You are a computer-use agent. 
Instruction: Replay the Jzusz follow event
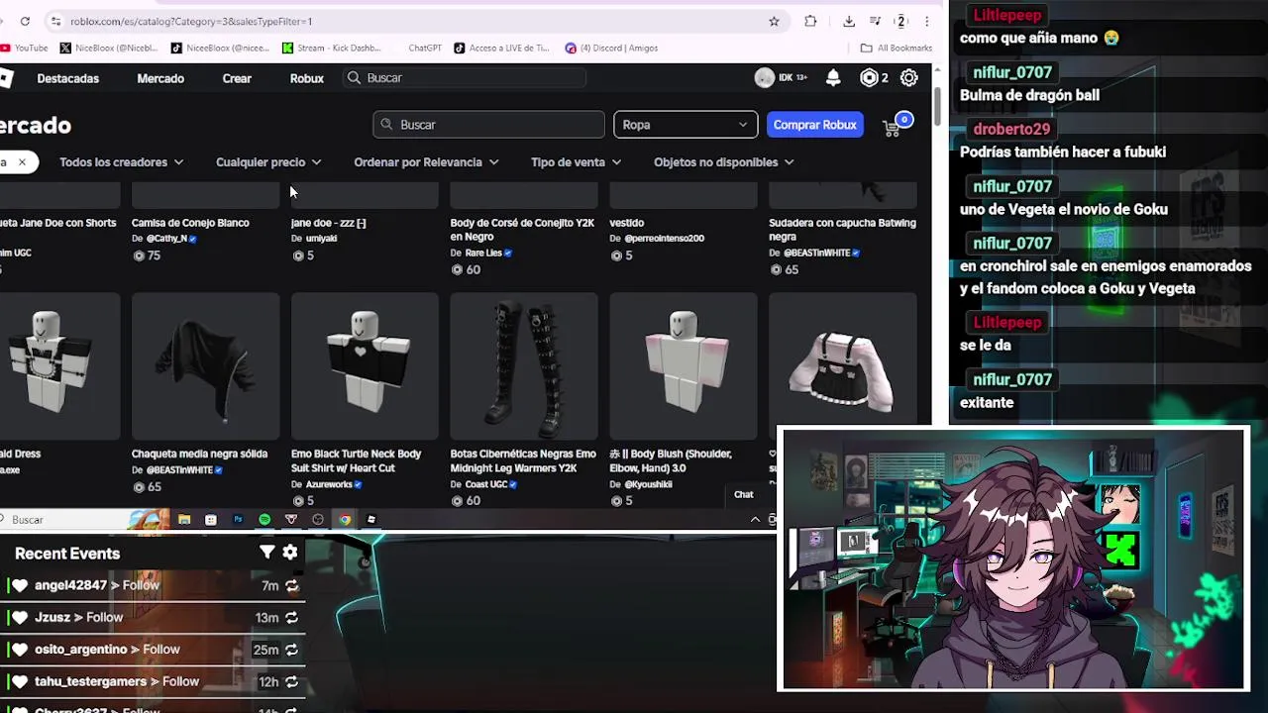click(x=291, y=617)
